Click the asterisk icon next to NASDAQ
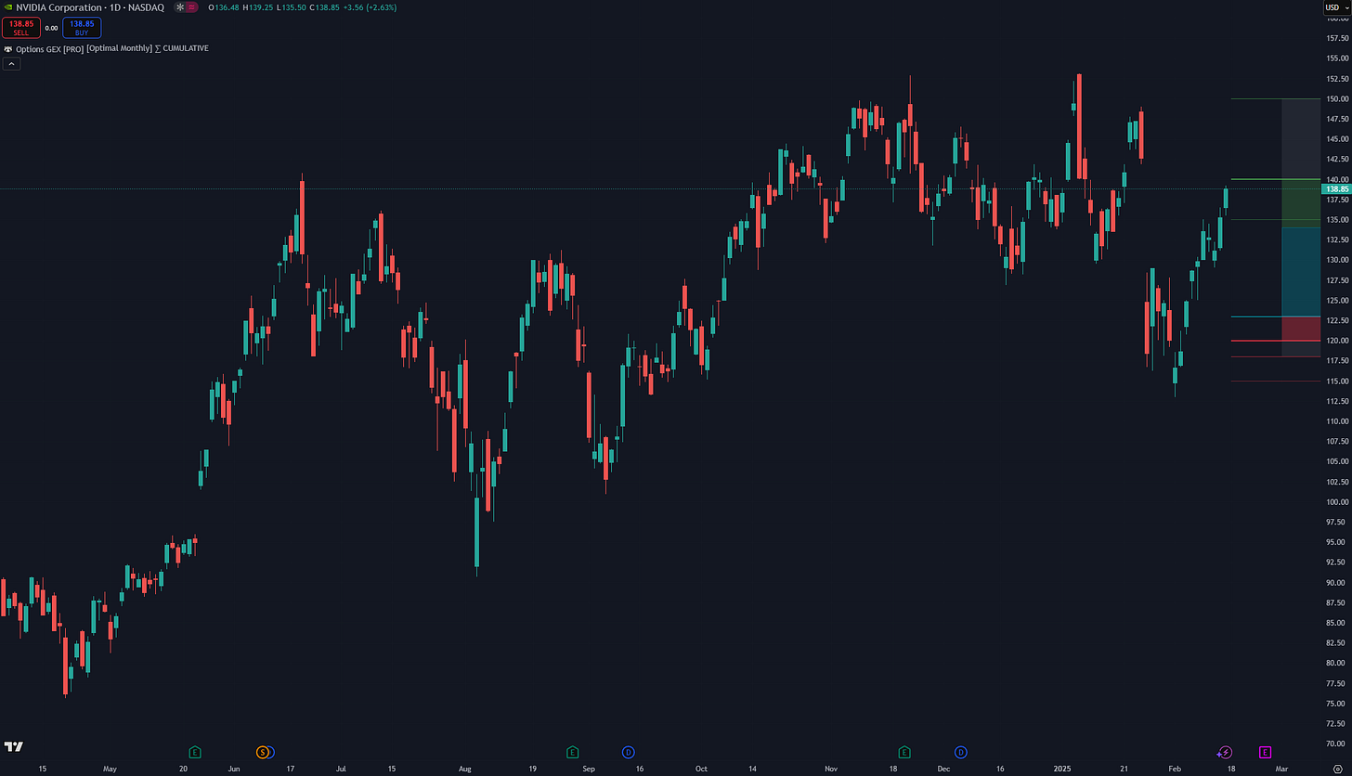This screenshot has width=1352, height=776. [x=179, y=7]
